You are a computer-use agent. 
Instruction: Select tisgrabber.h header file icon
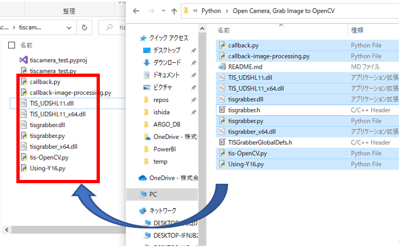[x=222, y=110]
